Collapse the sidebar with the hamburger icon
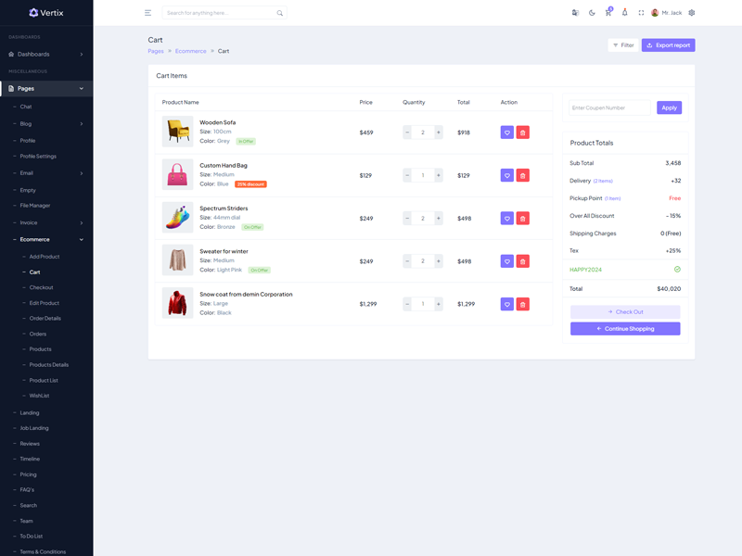 [x=147, y=13]
